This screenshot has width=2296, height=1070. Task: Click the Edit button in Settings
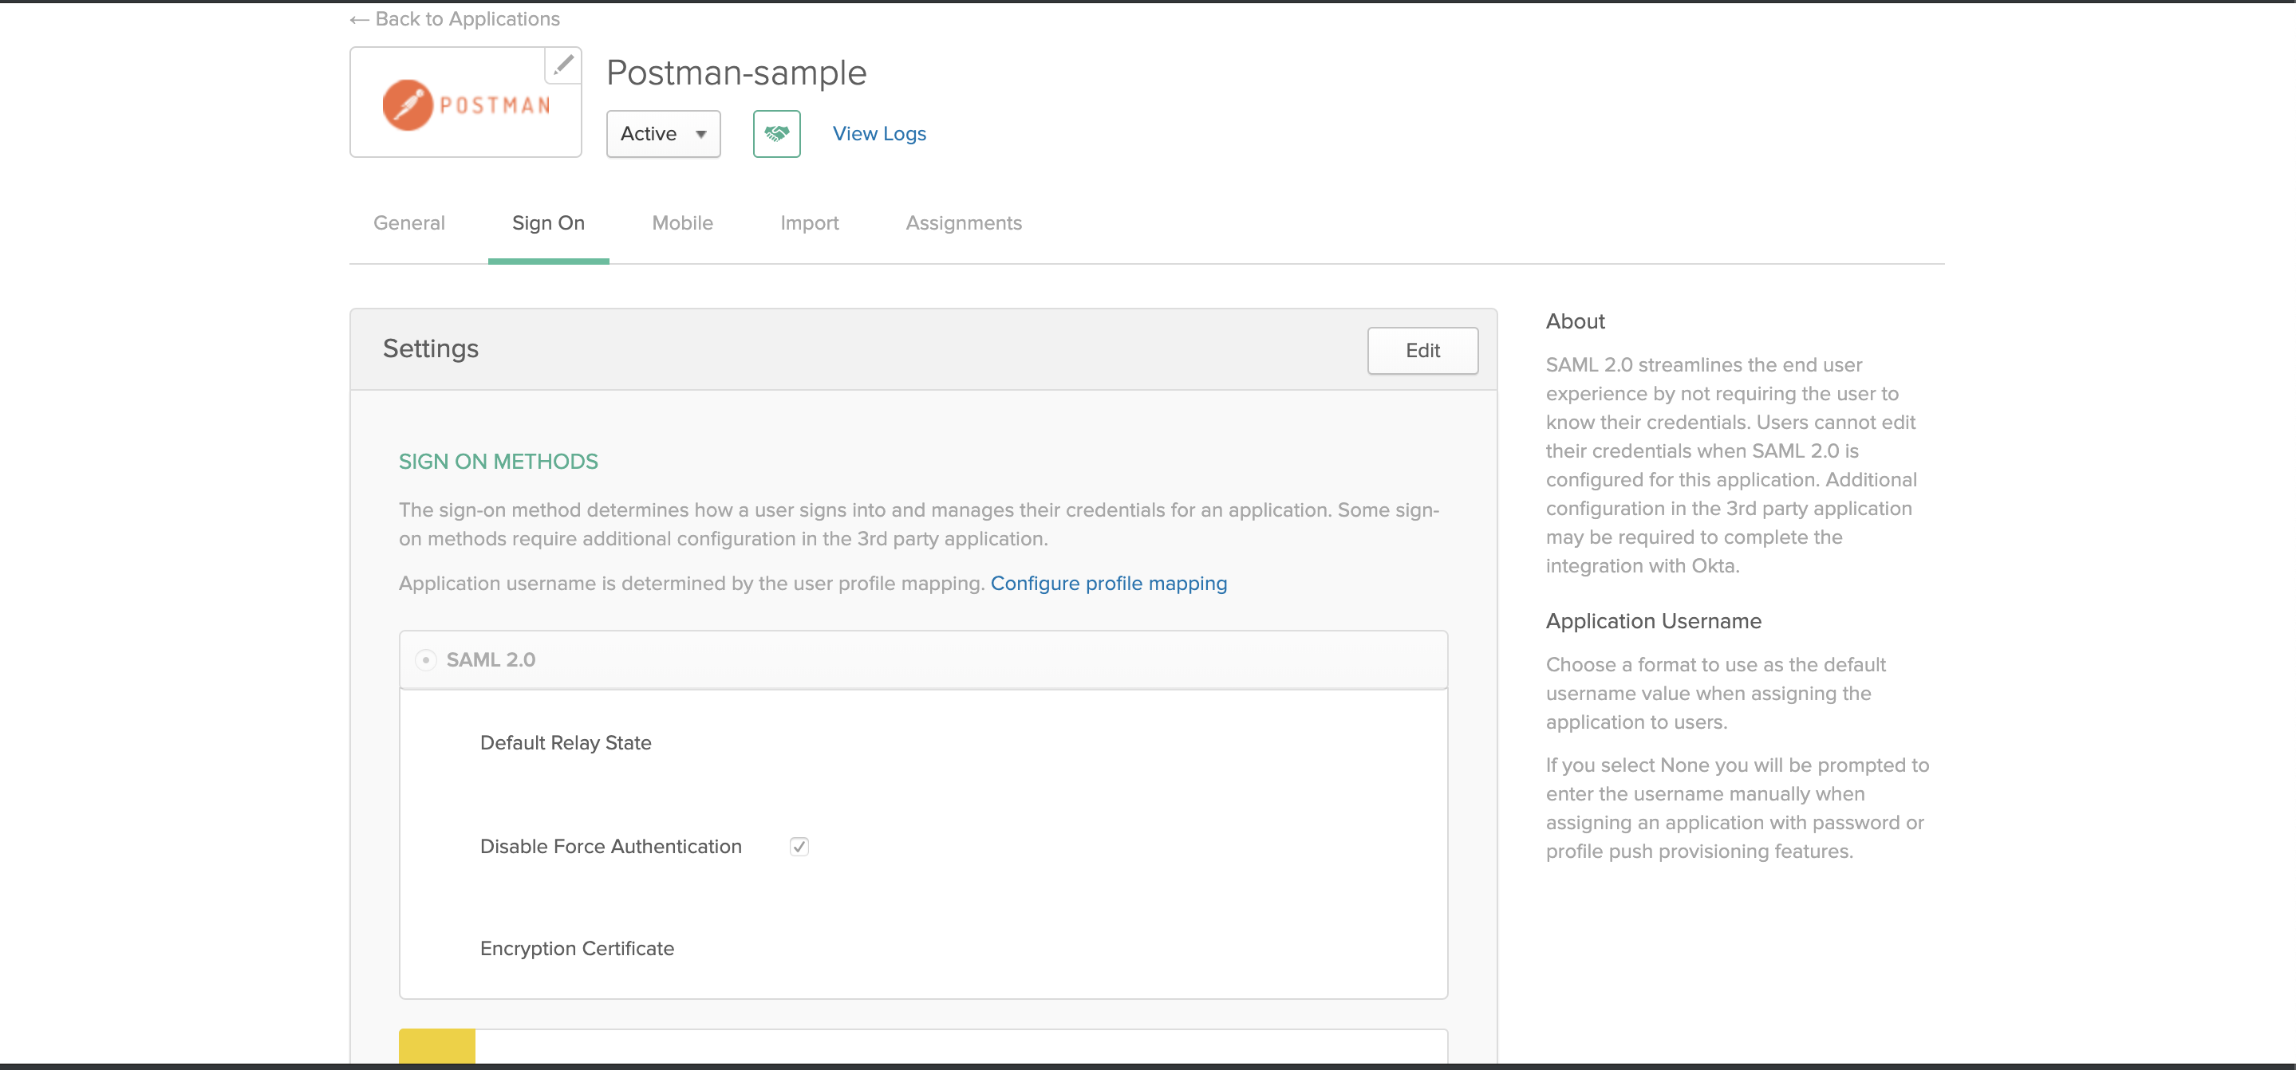[x=1422, y=350]
